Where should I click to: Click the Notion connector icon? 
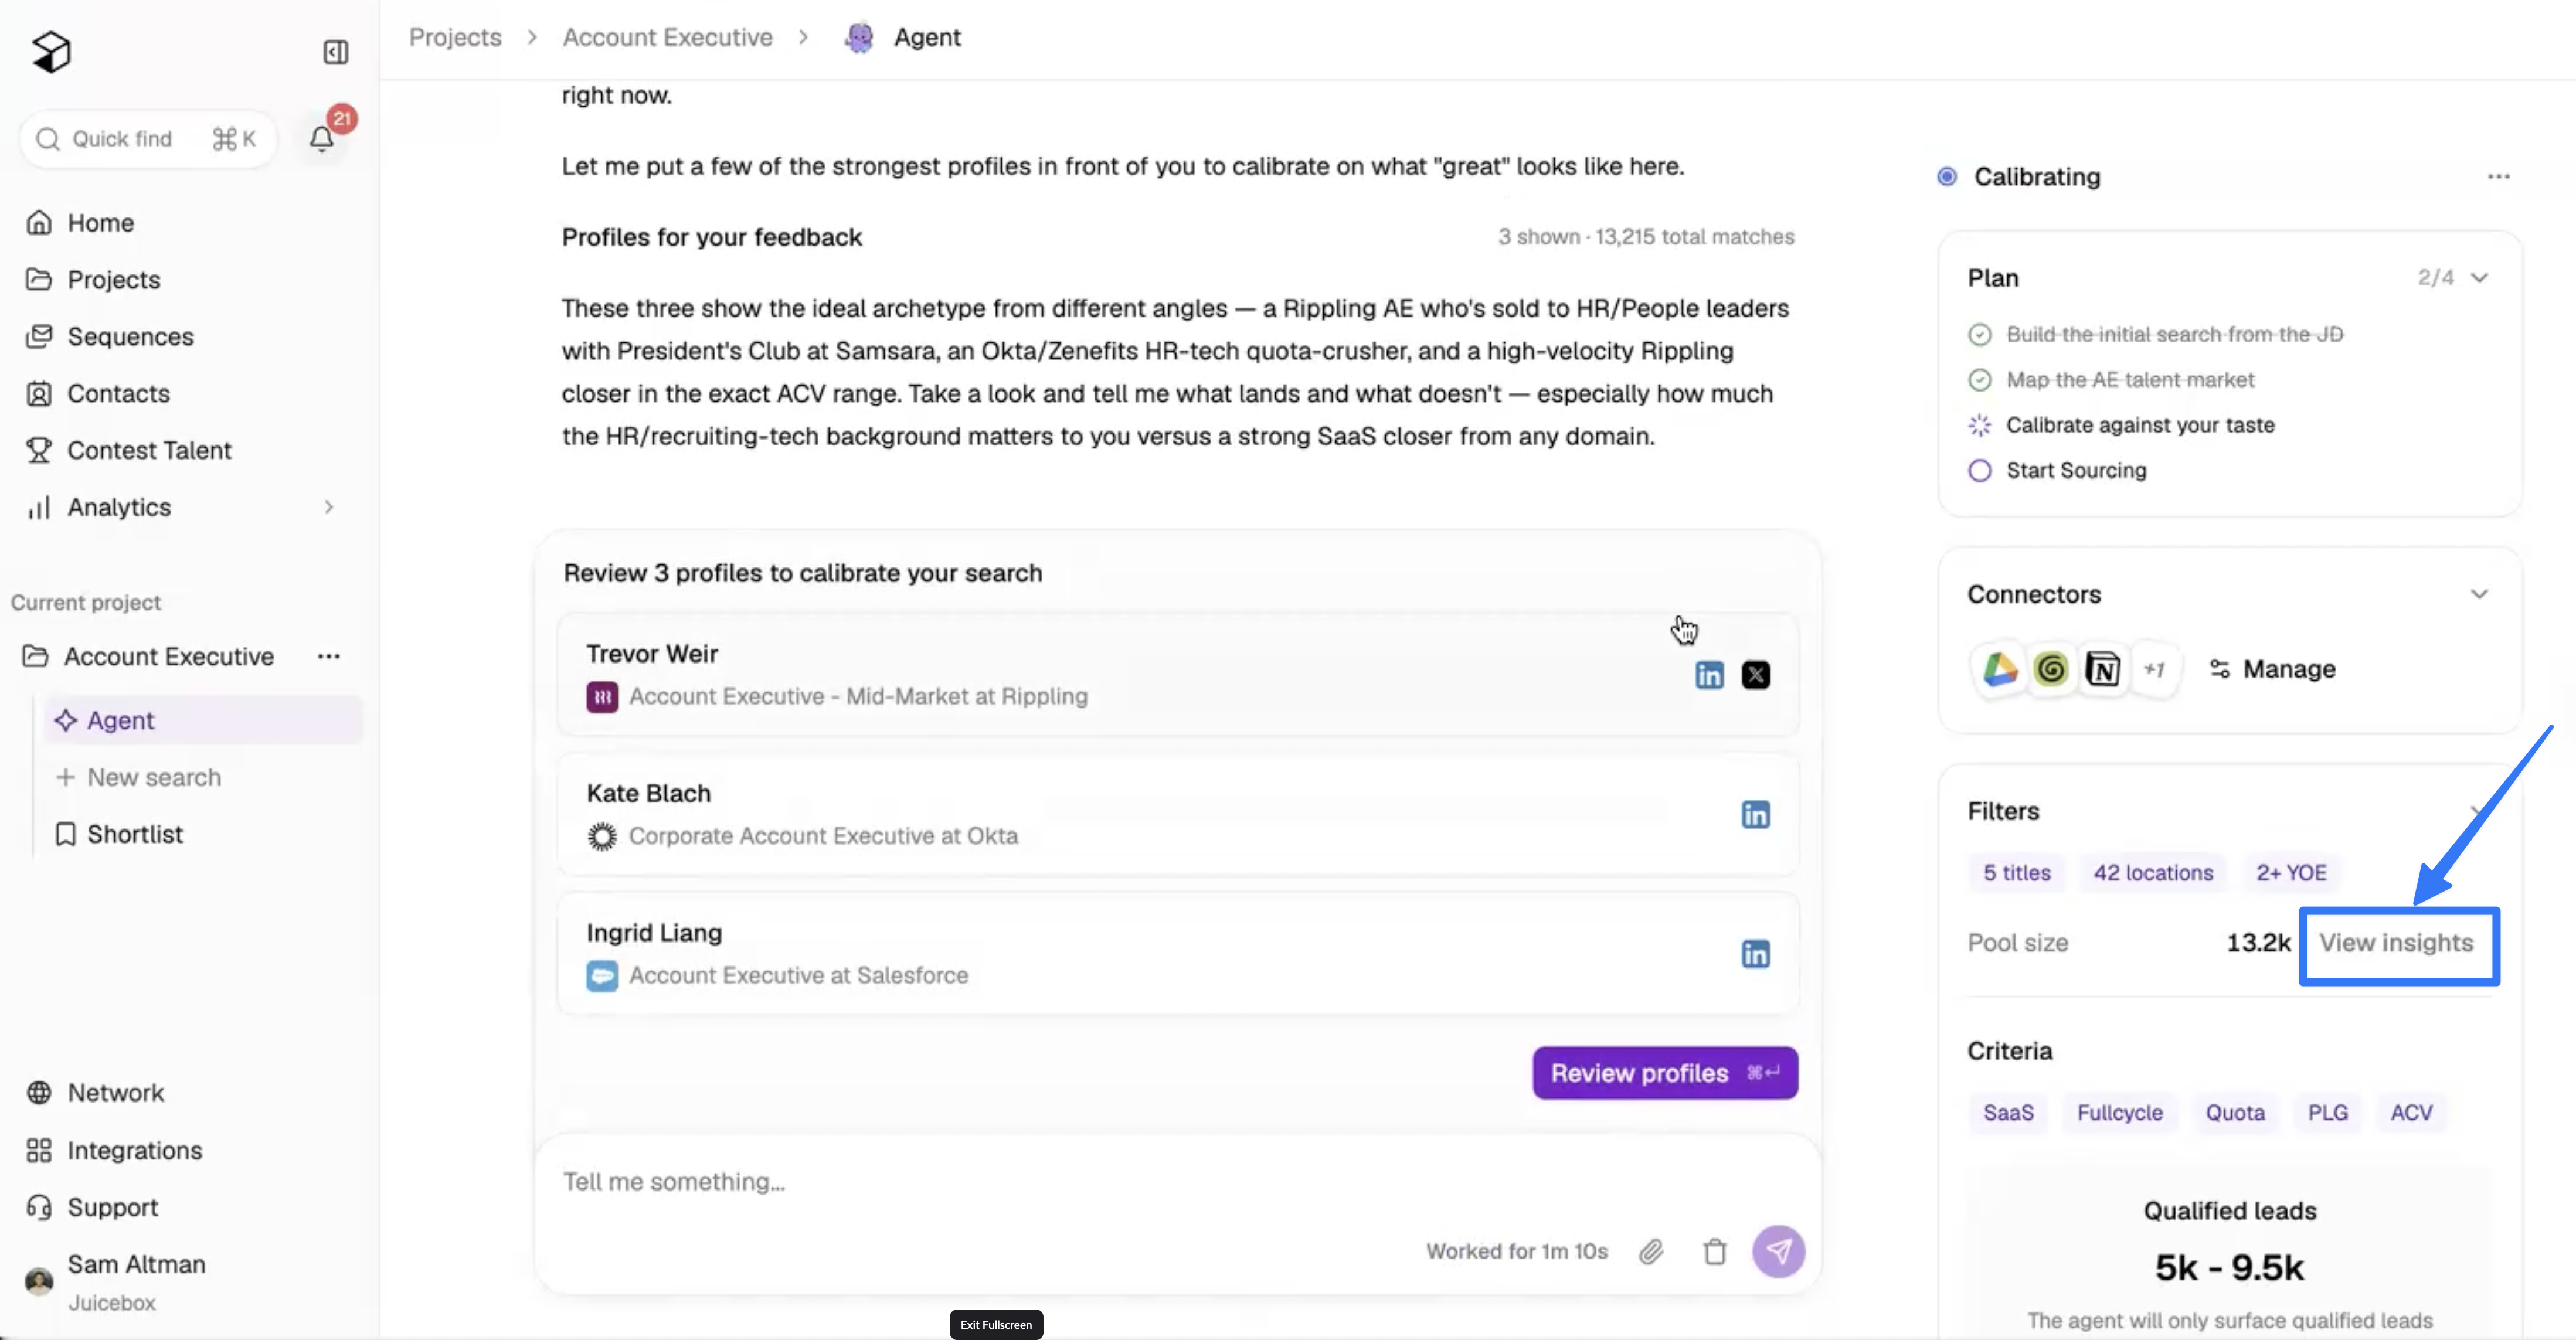2102,669
